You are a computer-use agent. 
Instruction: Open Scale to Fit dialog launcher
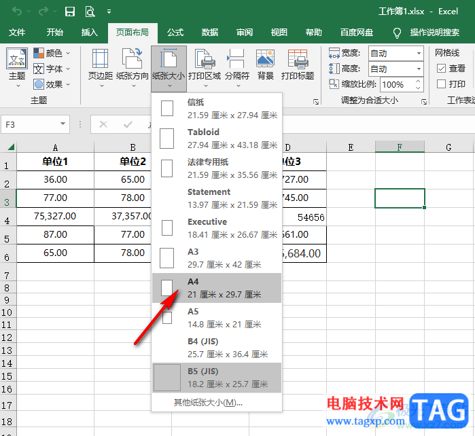[424, 102]
